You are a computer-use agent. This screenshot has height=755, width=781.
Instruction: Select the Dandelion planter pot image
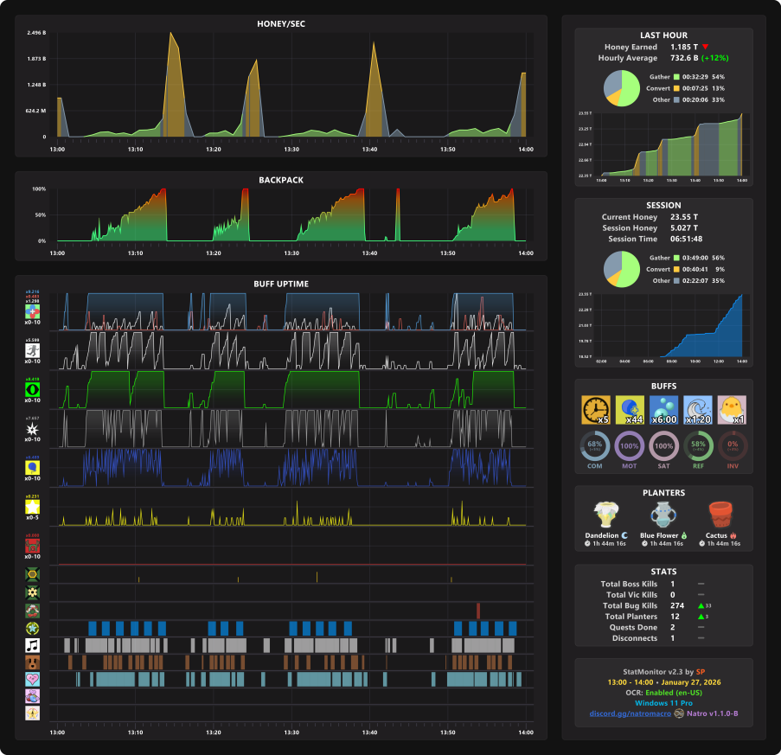[x=606, y=515]
